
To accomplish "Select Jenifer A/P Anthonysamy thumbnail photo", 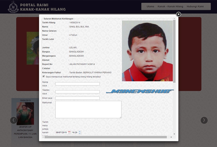I will 25,113.
